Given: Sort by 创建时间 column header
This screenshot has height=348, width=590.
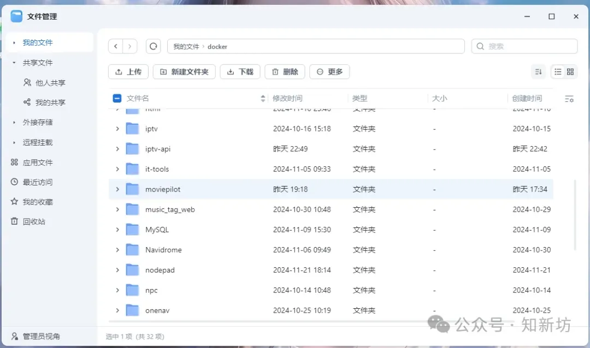Looking at the screenshot, I should pos(527,99).
